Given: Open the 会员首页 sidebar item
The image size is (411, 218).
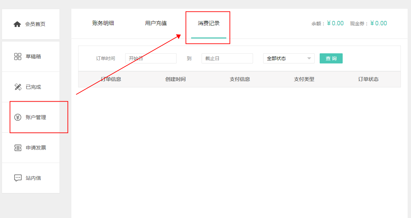Looking at the screenshot, I should pyautogui.click(x=31, y=24).
